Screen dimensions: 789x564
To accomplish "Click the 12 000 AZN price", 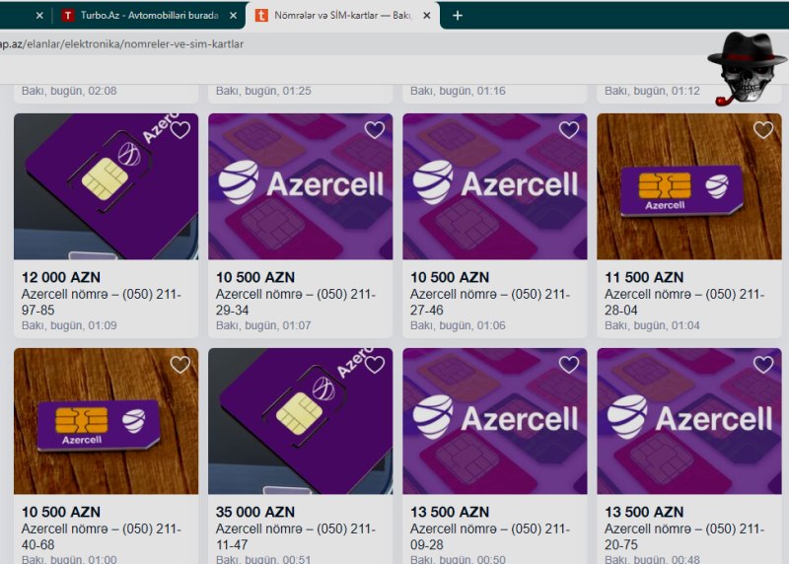I will coord(61,277).
